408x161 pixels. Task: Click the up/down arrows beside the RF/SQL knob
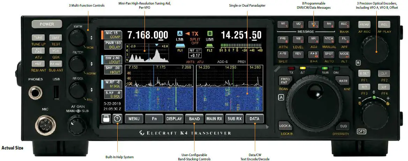(x=91, y=90)
